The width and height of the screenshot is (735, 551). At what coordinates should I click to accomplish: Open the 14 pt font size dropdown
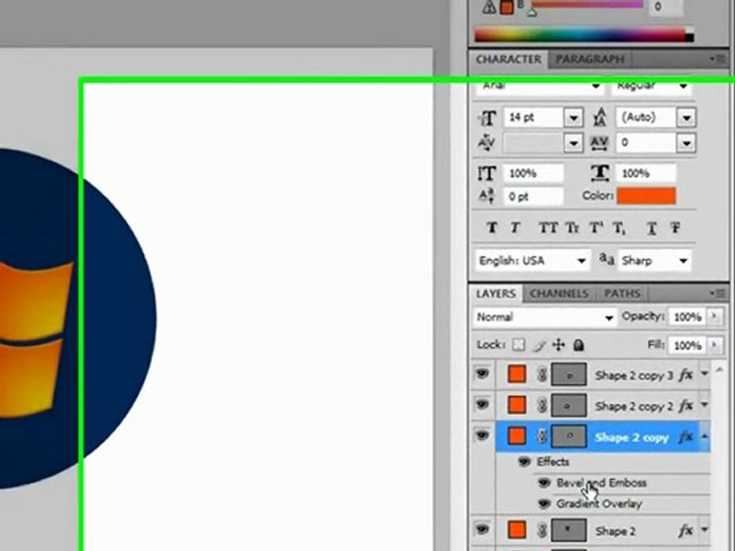573,118
